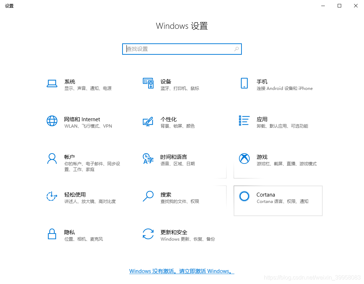
Task: Click the 帐户 person icon
Action: pyautogui.click(x=52, y=159)
